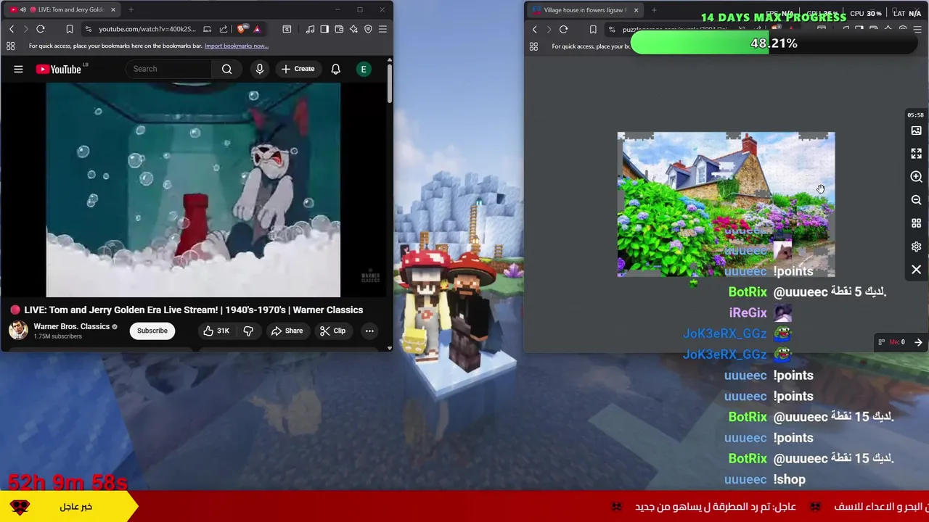Screen dimensions: 929x522
Task: Toggle fullscreen for the jigsaw puzzle
Action: point(916,154)
